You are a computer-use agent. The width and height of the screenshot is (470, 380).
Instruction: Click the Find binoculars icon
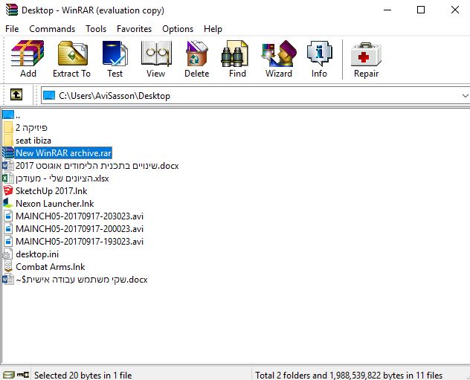(235, 54)
